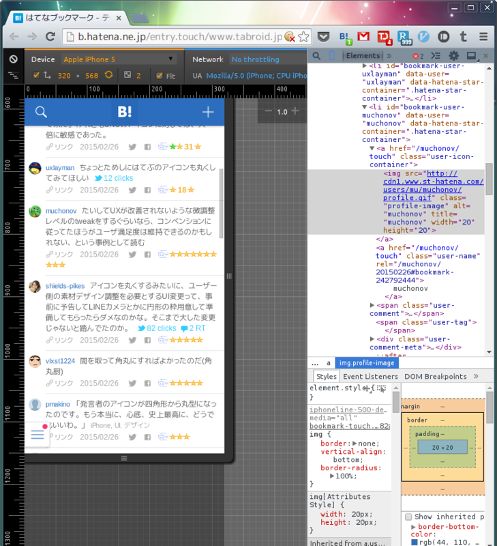Click the zoom plus control beside 1.0
497x546 pixels.
coord(295,111)
